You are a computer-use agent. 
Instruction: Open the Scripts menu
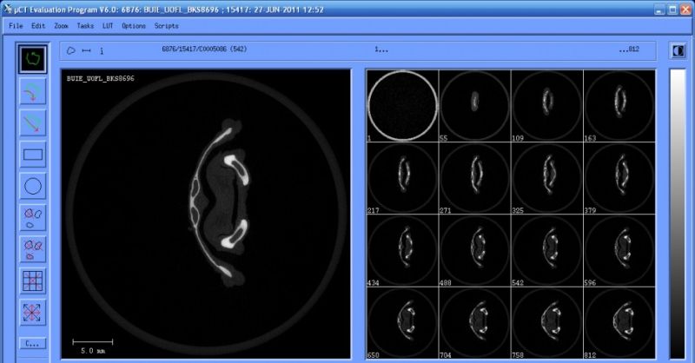pyautogui.click(x=166, y=26)
